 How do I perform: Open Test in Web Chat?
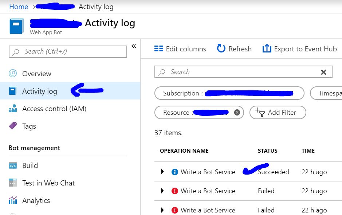[48, 183]
